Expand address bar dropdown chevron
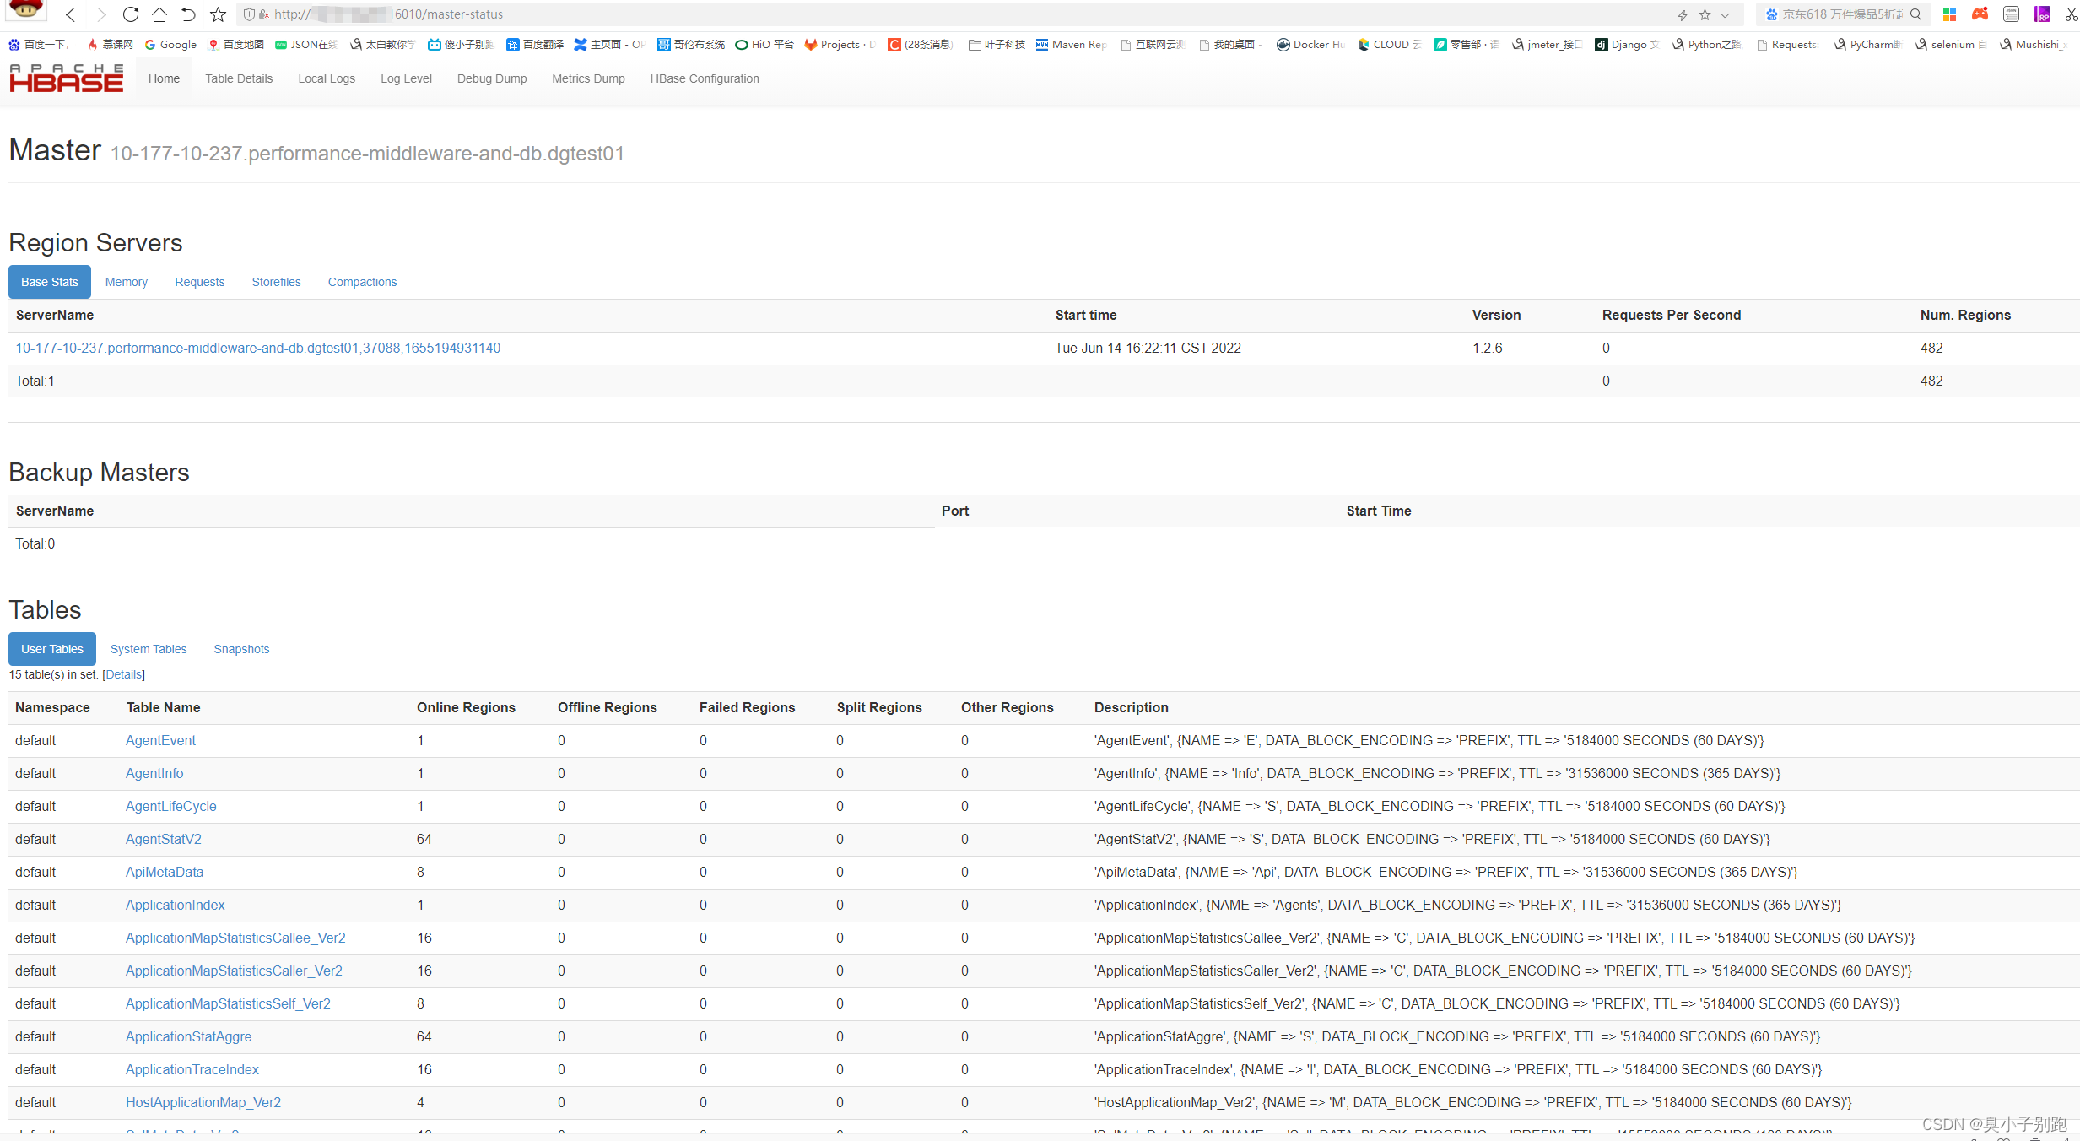Viewport: 2080px width, 1141px height. point(1726,14)
